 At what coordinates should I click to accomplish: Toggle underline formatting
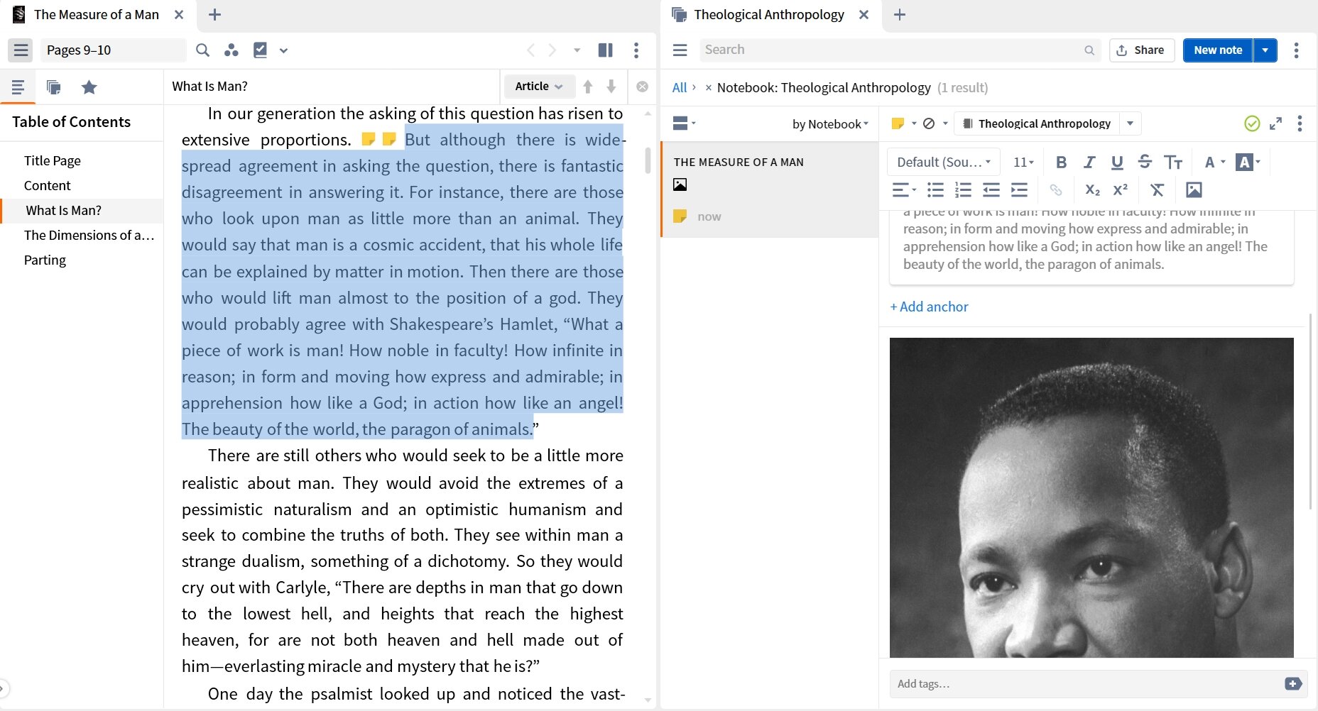click(1117, 162)
